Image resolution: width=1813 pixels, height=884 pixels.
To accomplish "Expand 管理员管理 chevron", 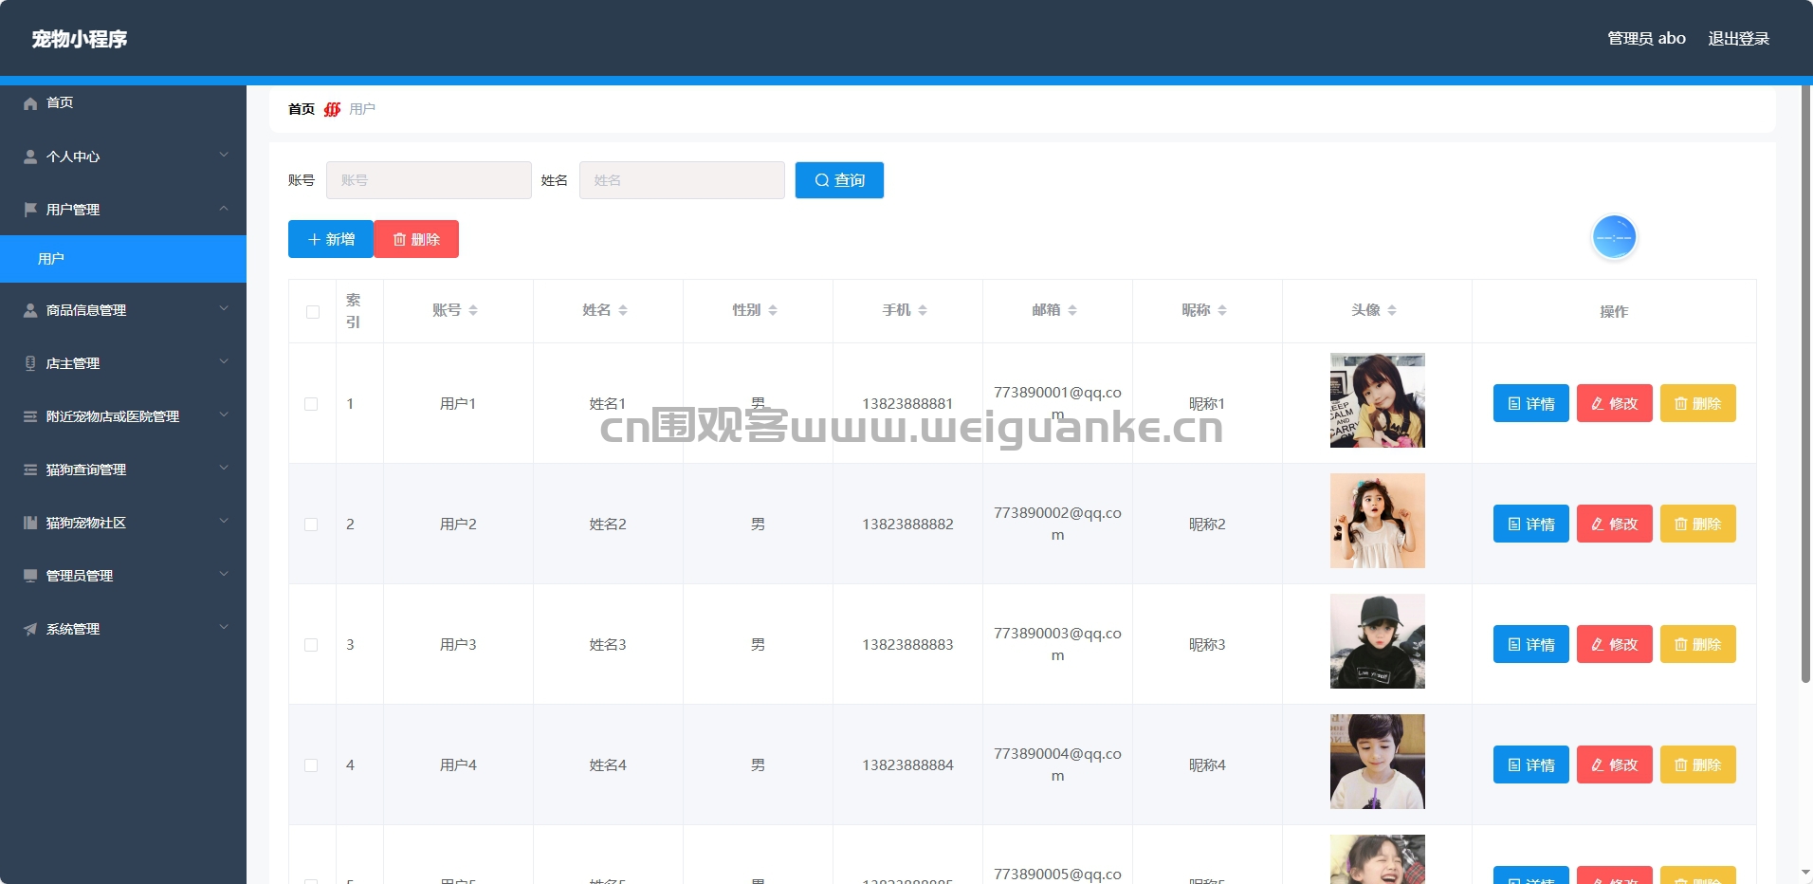I will click(224, 574).
